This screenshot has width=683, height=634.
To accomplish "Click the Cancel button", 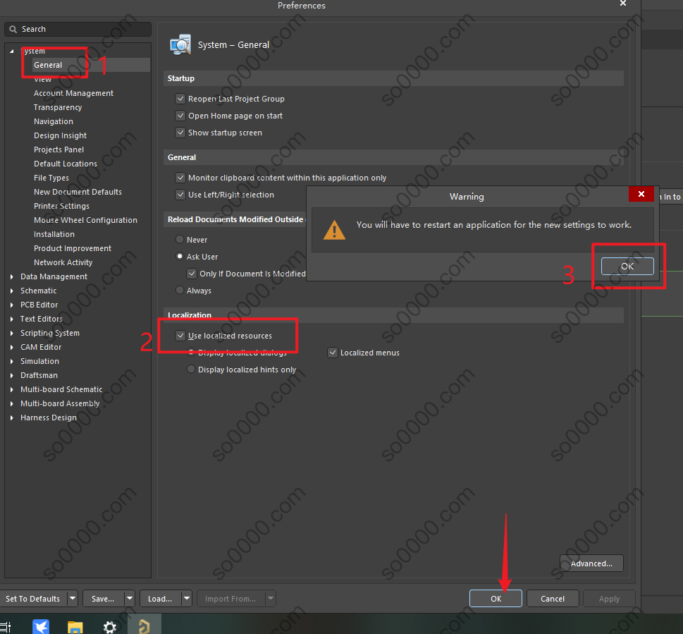I will click(x=553, y=599).
